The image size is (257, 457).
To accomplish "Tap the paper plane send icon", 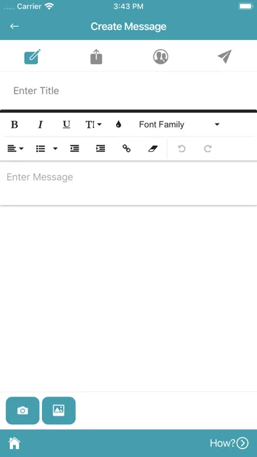I will [x=225, y=56].
